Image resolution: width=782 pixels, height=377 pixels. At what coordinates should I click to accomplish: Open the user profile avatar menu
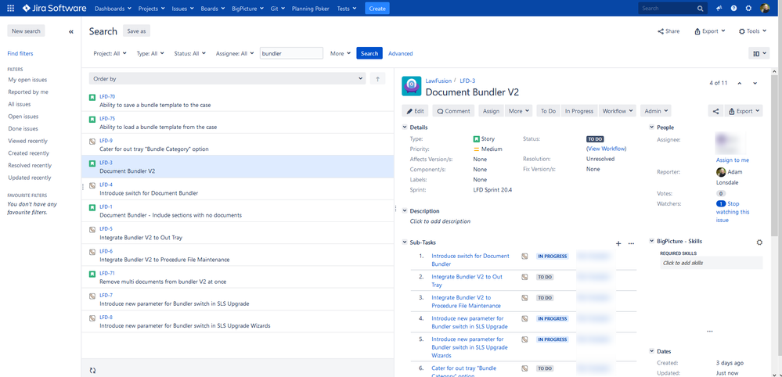pos(765,9)
